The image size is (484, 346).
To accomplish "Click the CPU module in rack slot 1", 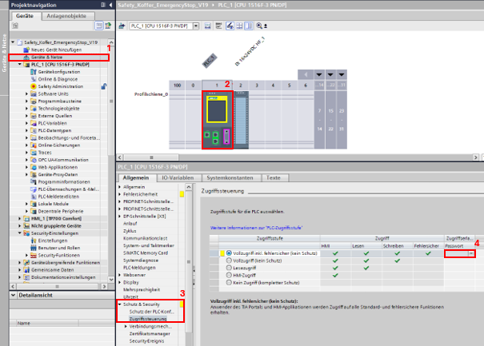I will pos(217,120).
